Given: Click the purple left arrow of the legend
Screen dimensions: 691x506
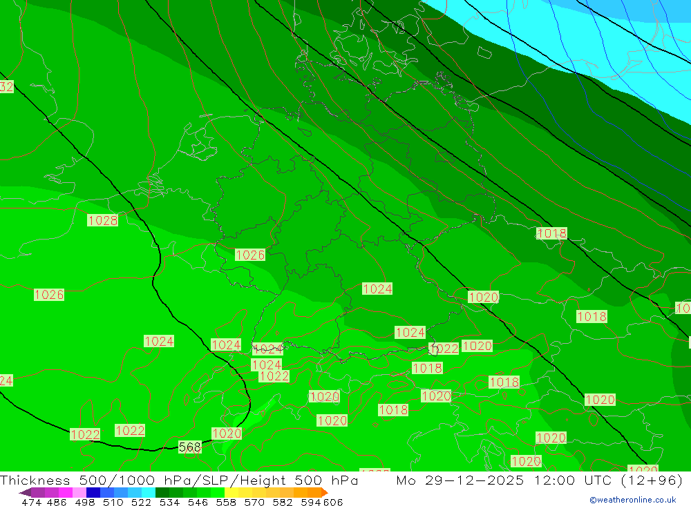Looking at the screenshot, I should pyautogui.click(x=25, y=492).
